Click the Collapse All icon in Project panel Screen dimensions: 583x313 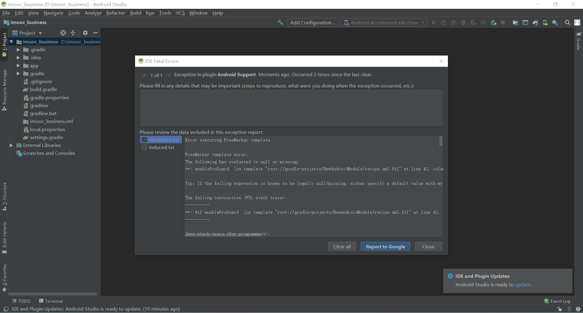coord(73,33)
